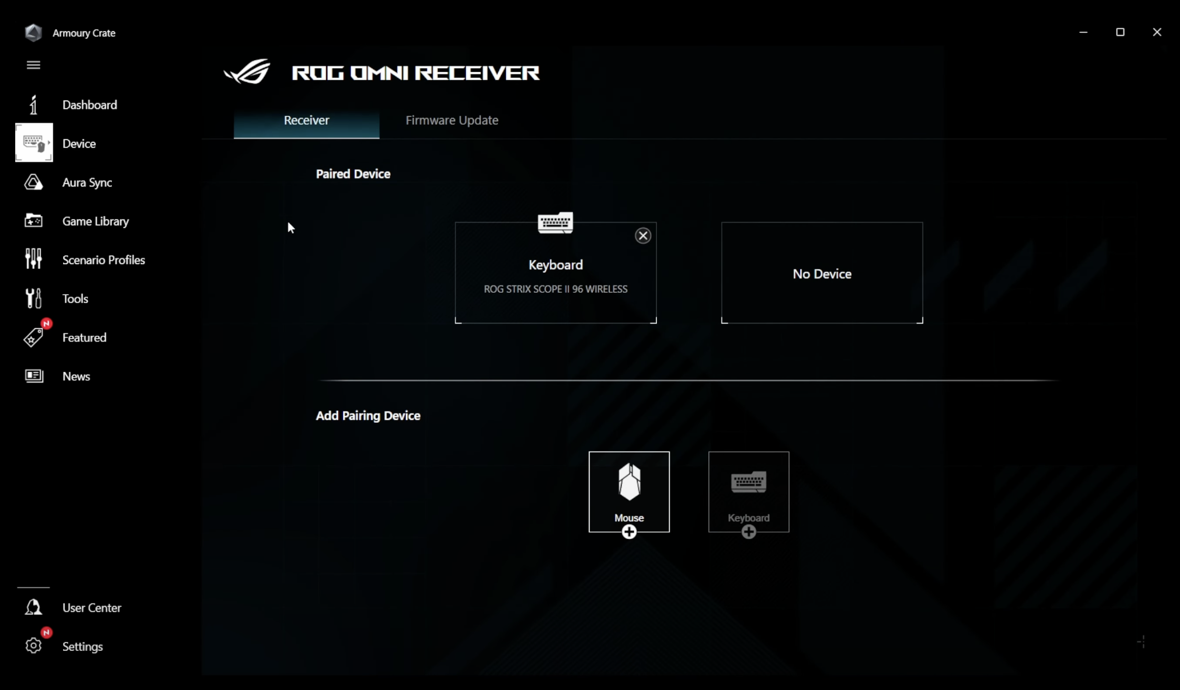The height and width of the screenshot is (690, 1180).
Task: Close the Armoury Crate window
Action: pyautogui.click(x=1157, y=32)
